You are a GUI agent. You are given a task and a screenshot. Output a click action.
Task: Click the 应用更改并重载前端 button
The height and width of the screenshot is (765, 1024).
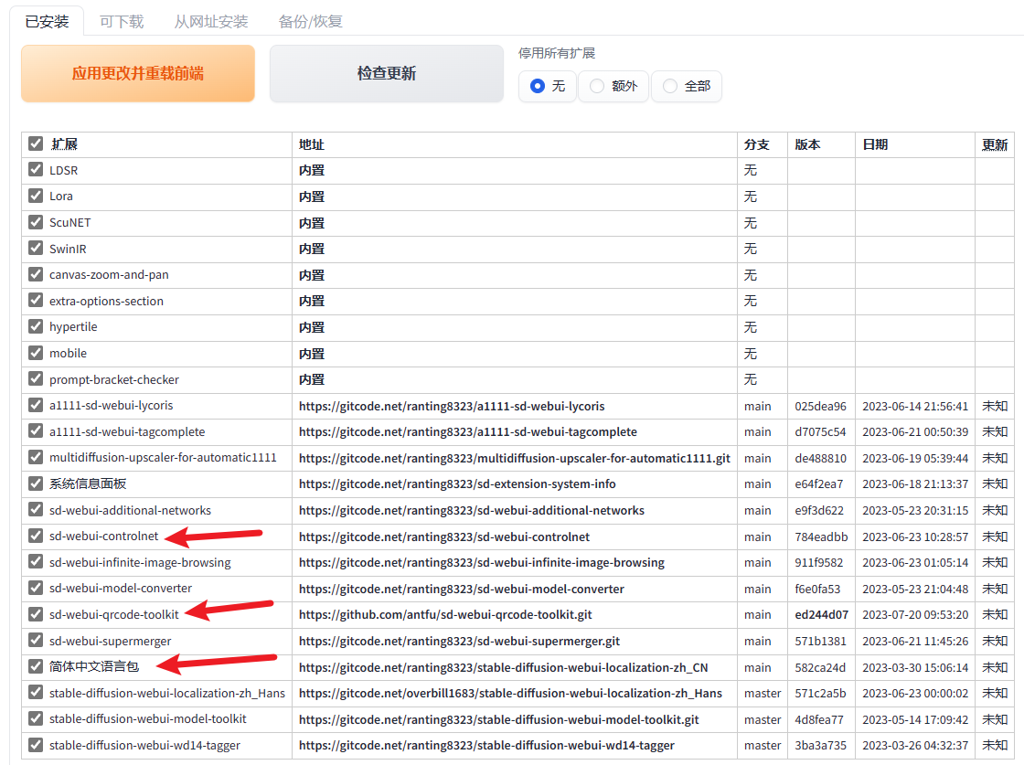pos(138,73)
